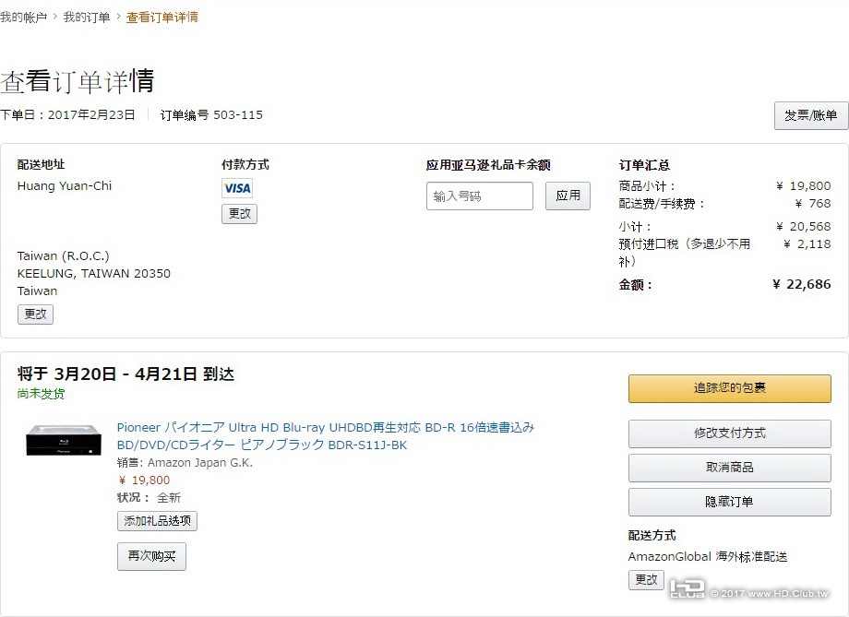Screen dimensions: 849x617
Task: Click the VISA card icon
Action: click(237, 188)
